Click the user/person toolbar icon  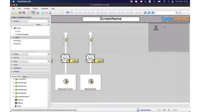50,13
